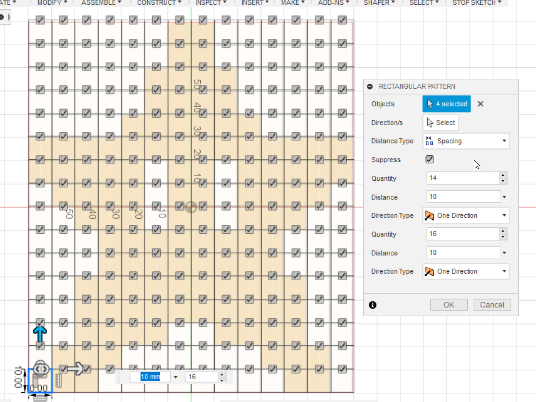Decrease the Quantity 14 stepper

503,181
